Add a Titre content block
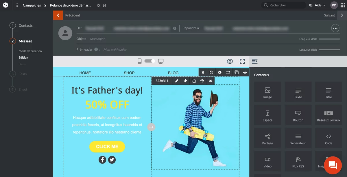Image resolution: width=347 pixels, height=177 pixels. coord(328,92)
